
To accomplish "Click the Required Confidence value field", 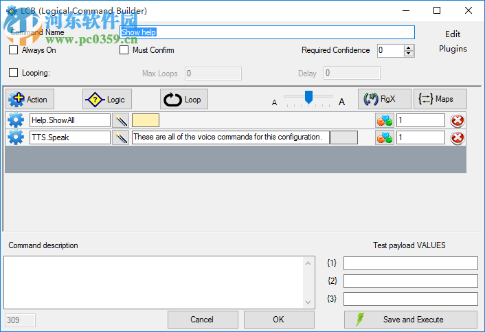I will (x=391, y=50).
